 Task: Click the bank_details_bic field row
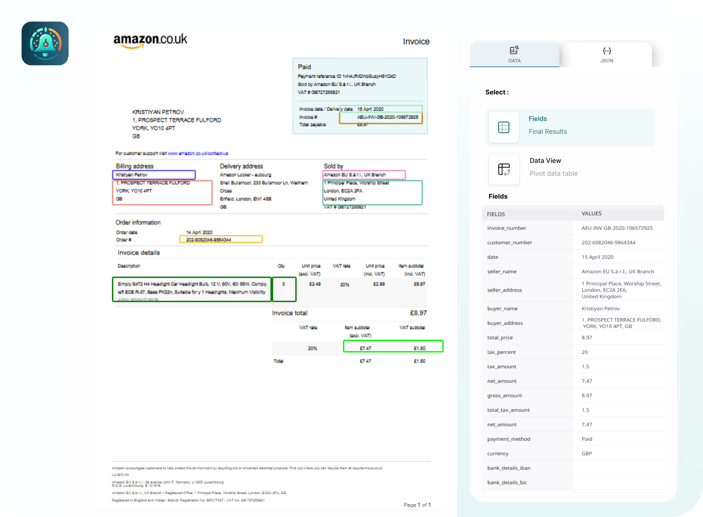coord(573,482)
